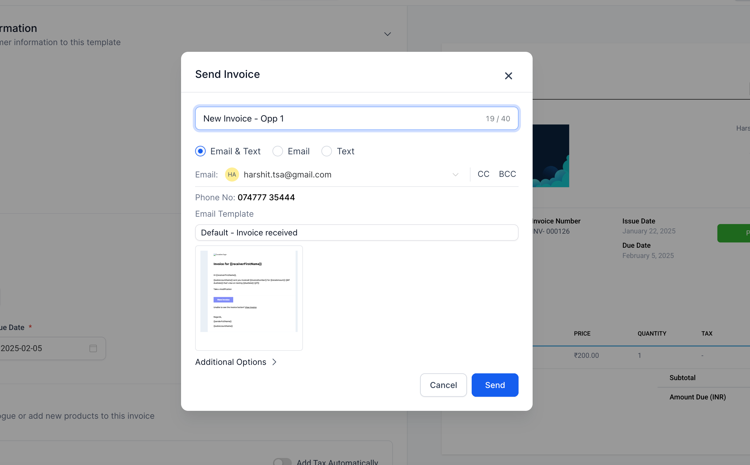
Task: Toggle Add Tax Automatically switch
Action: pos(282,461)
